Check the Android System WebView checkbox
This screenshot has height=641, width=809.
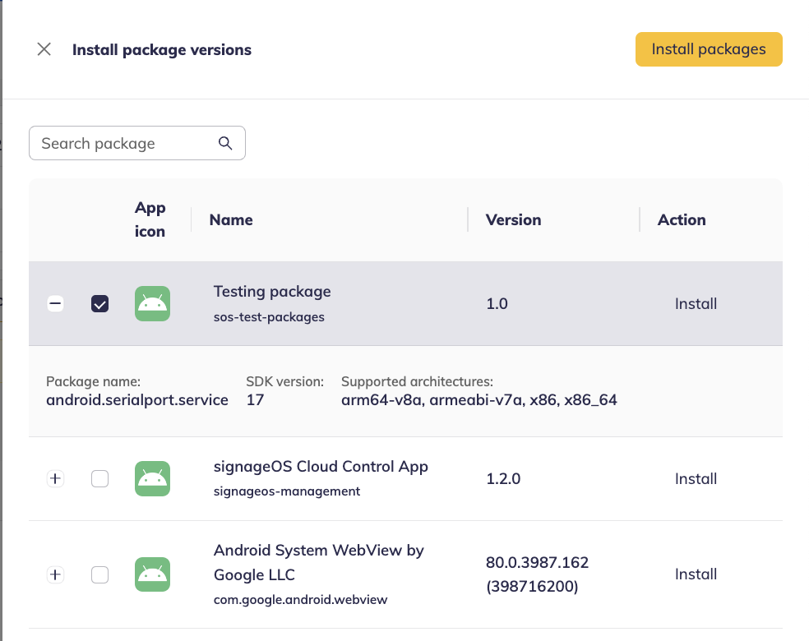[99, 574]
